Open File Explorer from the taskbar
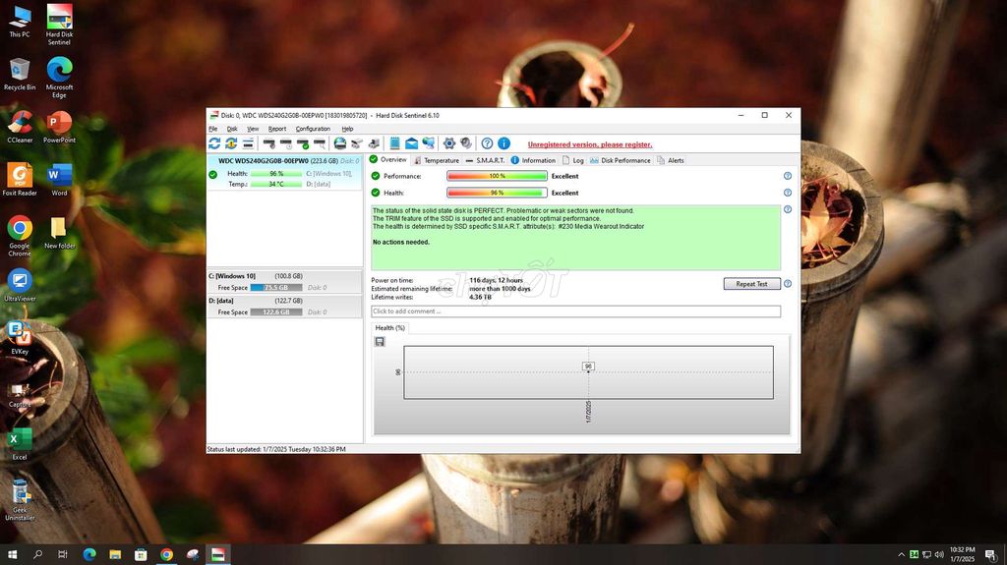 (x=115, y=555)
